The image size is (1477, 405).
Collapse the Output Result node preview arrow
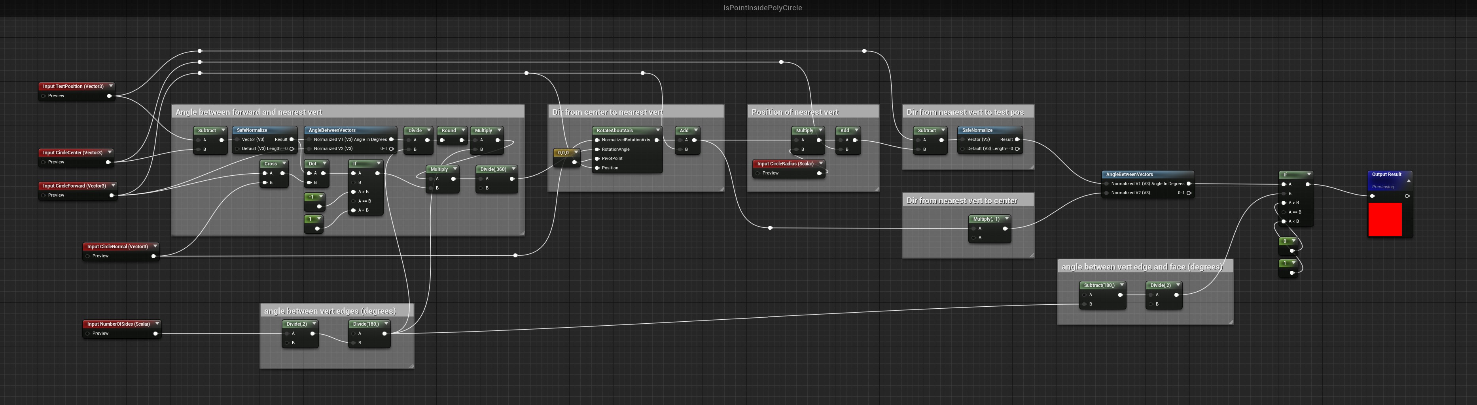(x=1408, y=181)
